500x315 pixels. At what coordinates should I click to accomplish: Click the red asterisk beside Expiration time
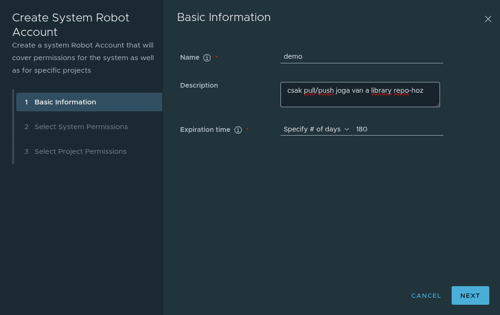(x=247, y=129)
